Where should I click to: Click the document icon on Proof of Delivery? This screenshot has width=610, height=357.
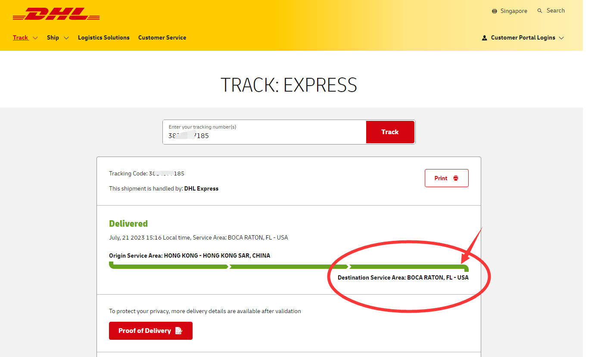click(179, 330)
